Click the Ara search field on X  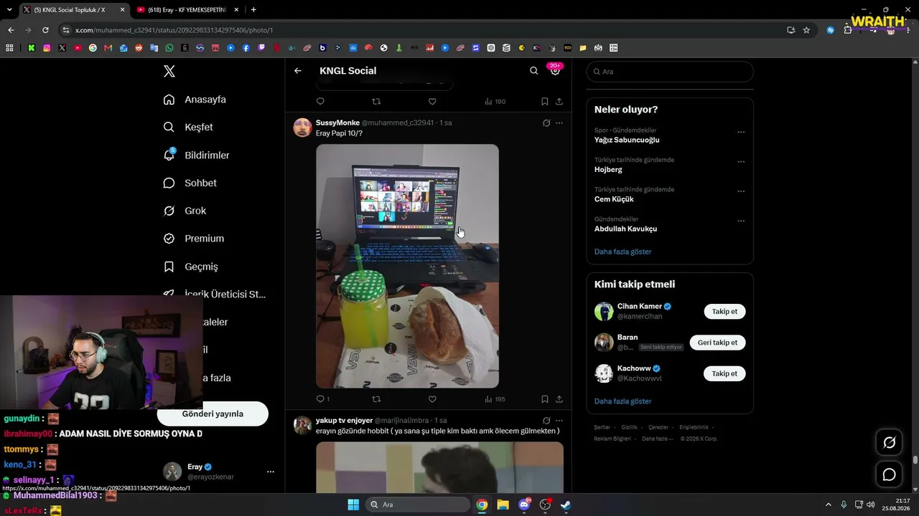tap(670, 72)
